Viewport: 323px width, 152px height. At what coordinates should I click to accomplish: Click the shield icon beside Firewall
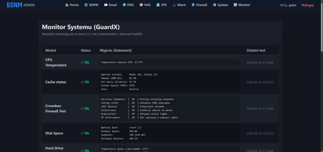pos(193,5)
